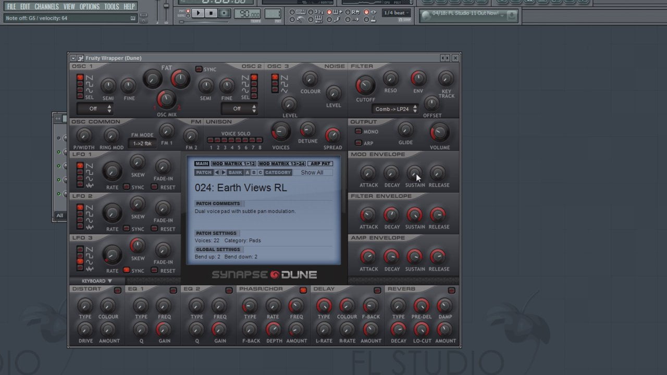The height and width of the screenshot is (375, 667).
Task: Enable SYNC next to OSC 2
Action: coord(199,68)
